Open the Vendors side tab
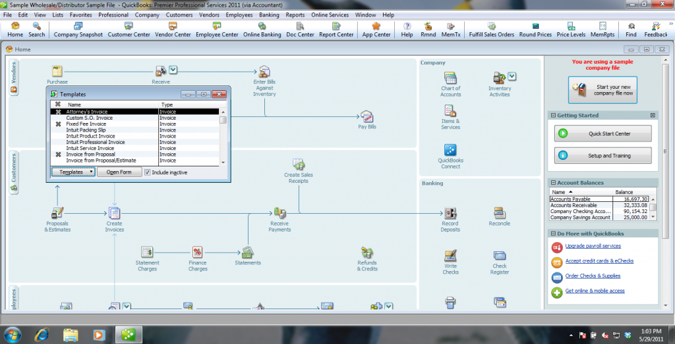The image size is (675, 344). point(14,78)
